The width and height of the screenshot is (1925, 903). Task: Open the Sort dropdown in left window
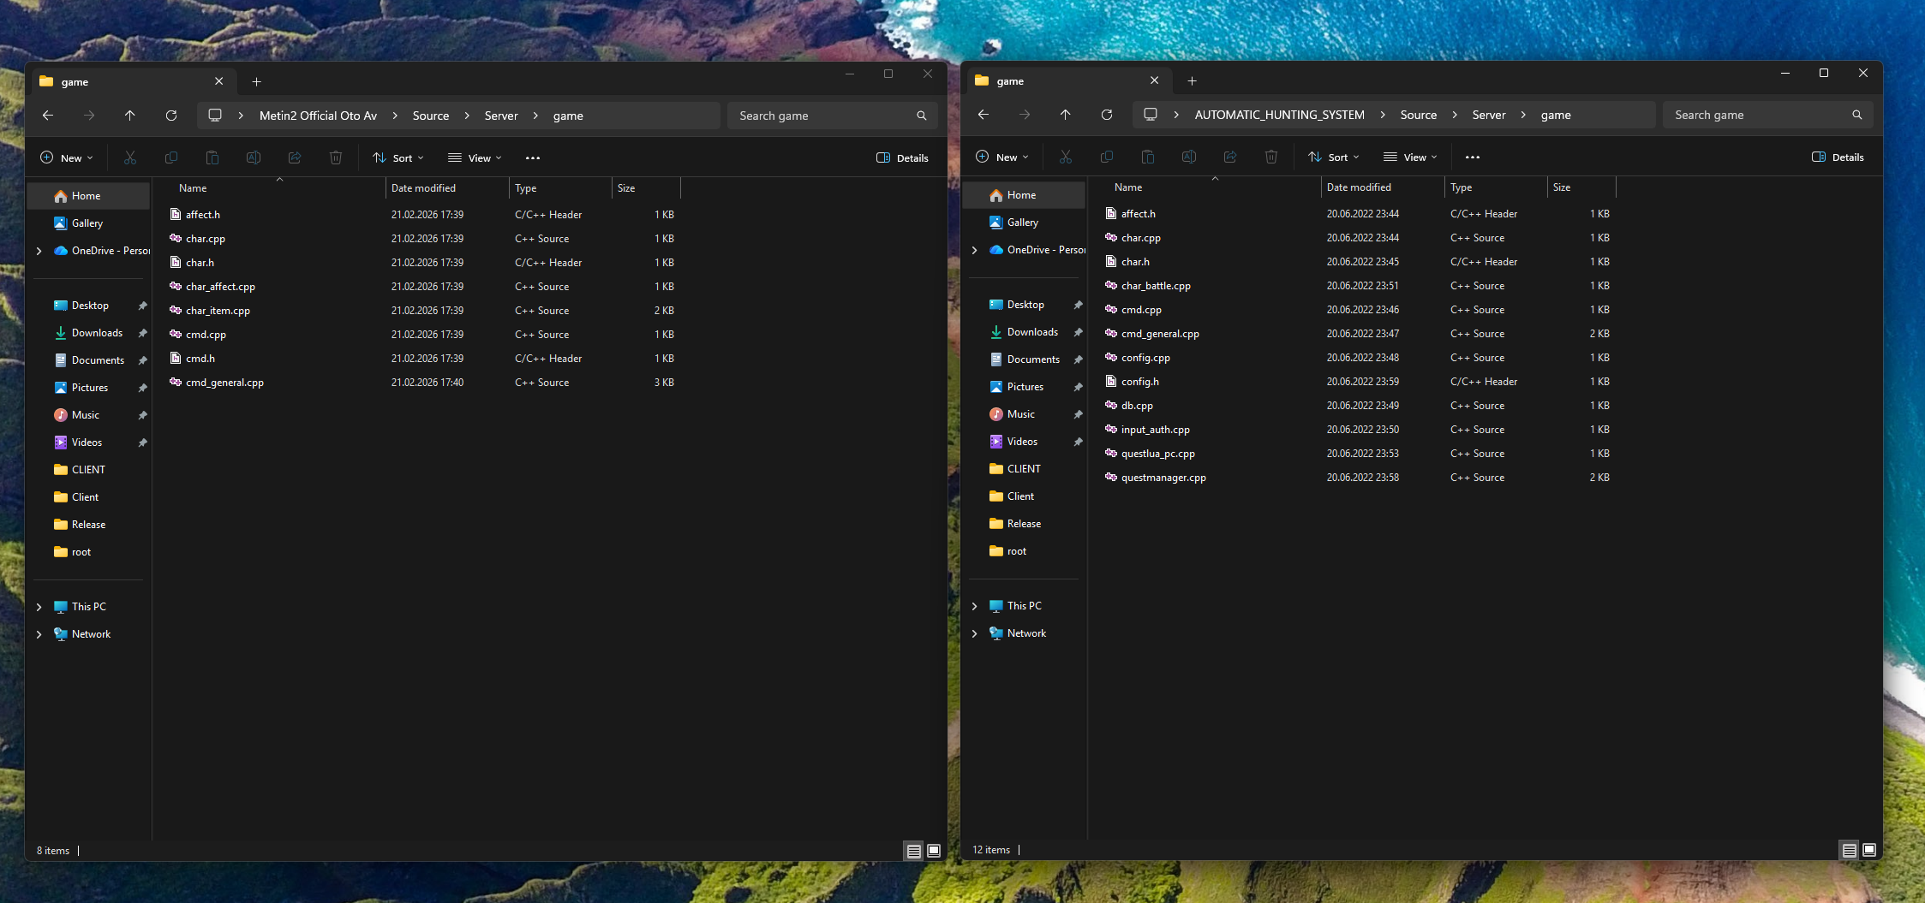[x=398, y=158]
